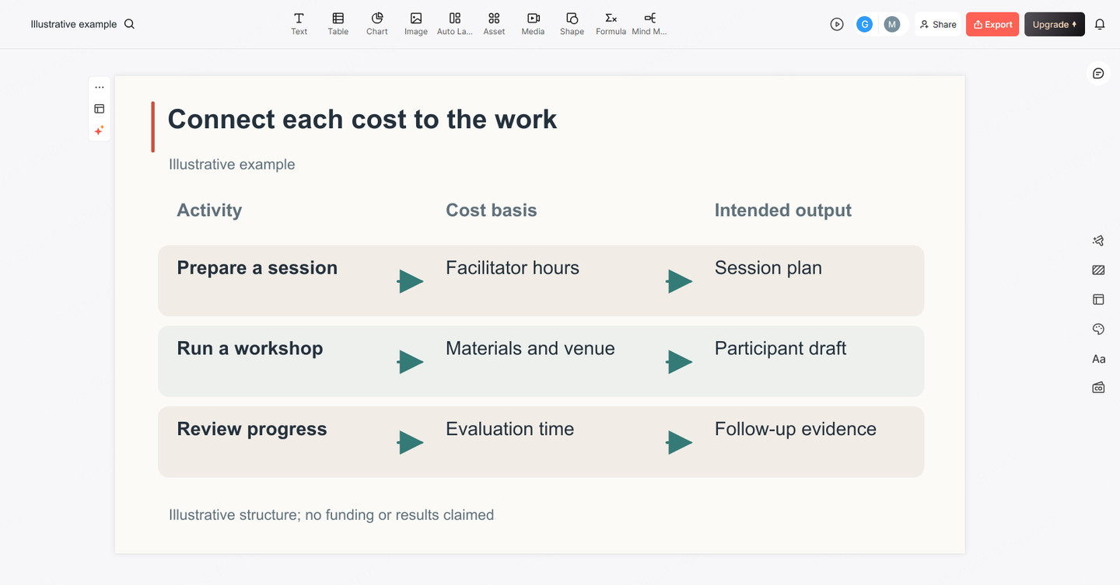Select the subtitle Illustrative example on slide
Viewport: 1120px width, 585px height.
tap(232, 164)
